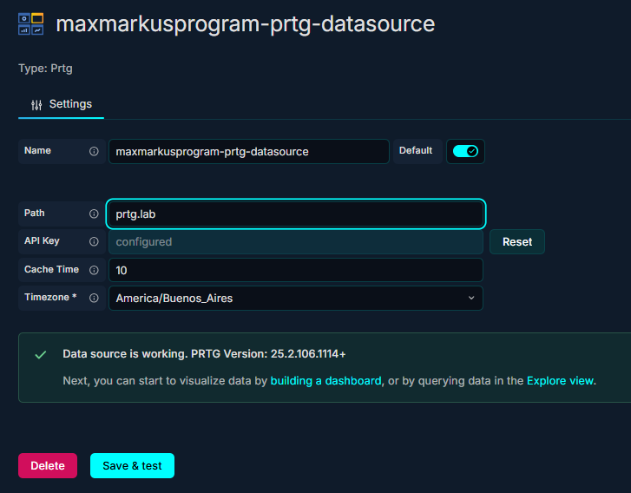Click the Save & test button
Image resolution: width=631 pixels, height=493 pixels.
point(132,465)
